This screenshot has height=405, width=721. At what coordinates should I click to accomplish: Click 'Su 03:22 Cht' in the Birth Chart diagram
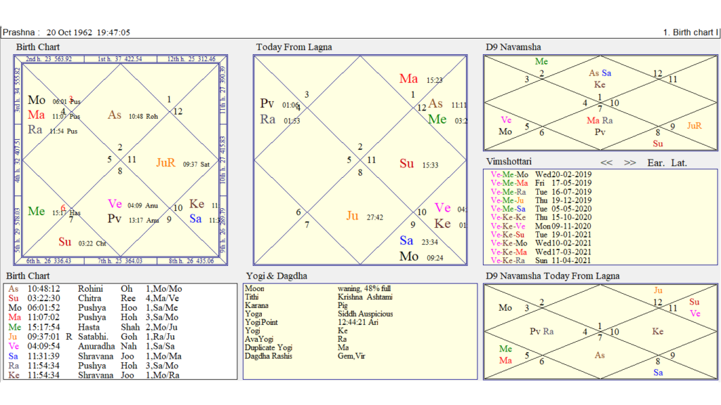(x=82, y=243)
